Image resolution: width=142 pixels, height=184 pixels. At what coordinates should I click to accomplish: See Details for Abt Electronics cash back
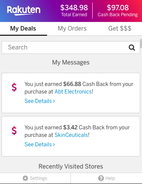pos(40,101)
